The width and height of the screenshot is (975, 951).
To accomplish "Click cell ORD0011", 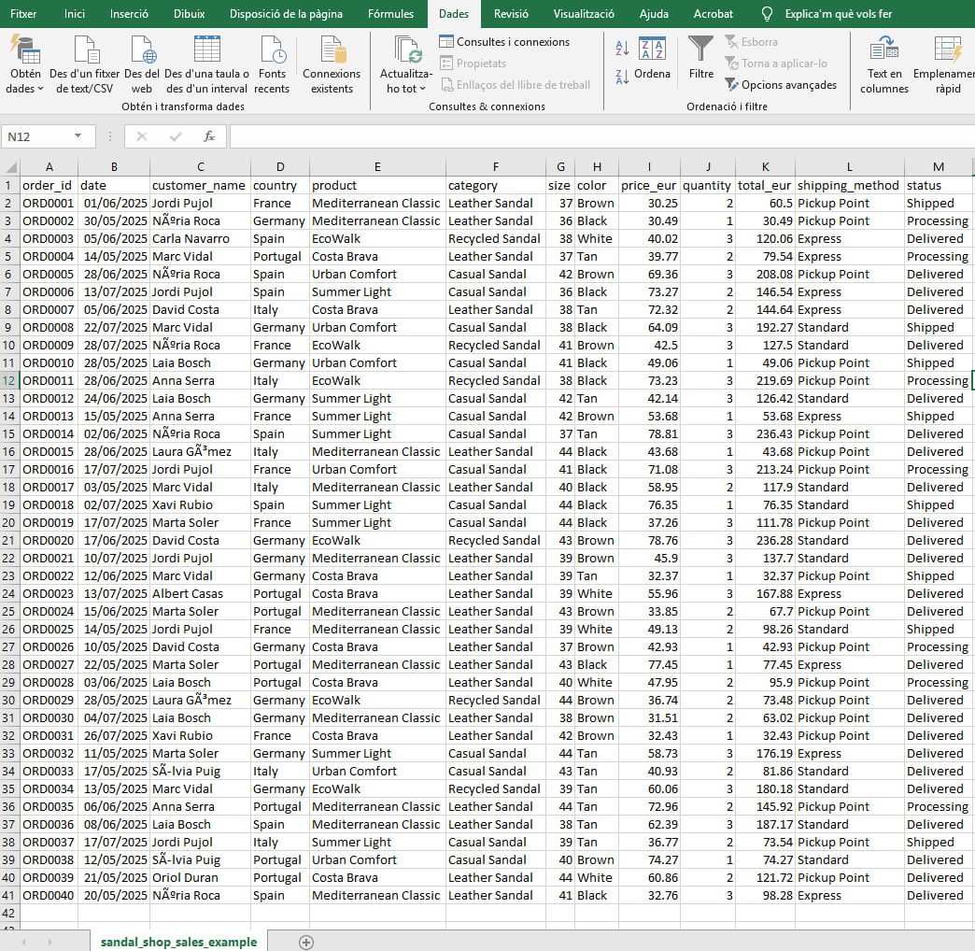I will (x=49, y=380).
